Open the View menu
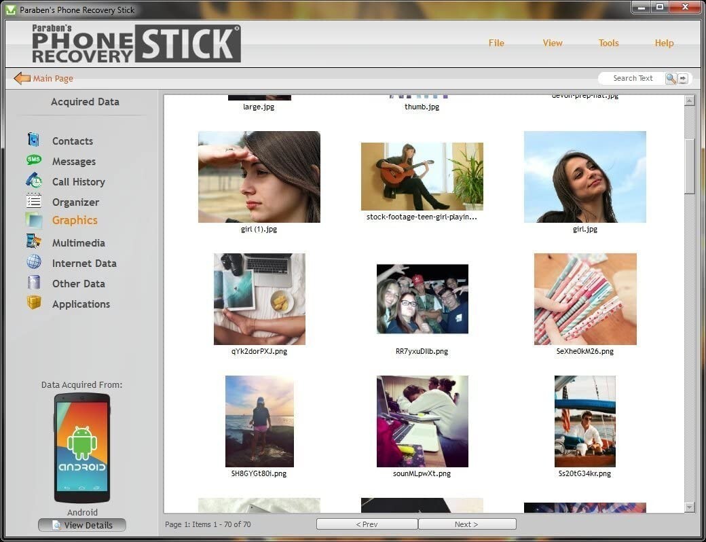The image size is (706, 542). tap(553, 43)
